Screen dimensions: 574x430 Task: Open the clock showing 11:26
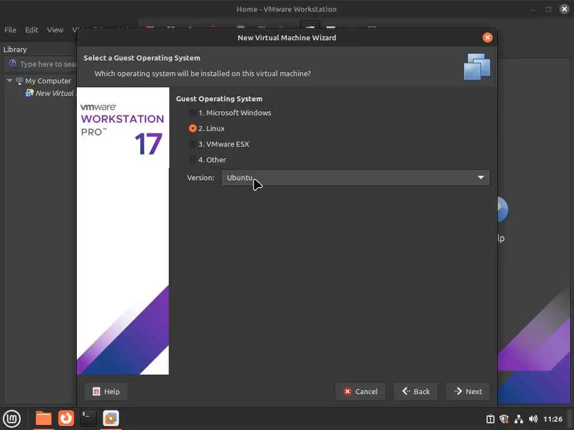coord(553,419)
